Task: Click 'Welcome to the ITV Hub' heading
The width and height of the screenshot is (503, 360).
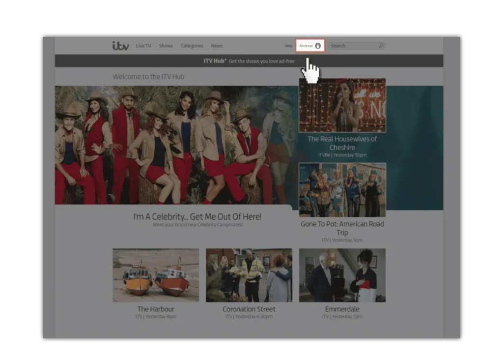Action: (148, 76)
